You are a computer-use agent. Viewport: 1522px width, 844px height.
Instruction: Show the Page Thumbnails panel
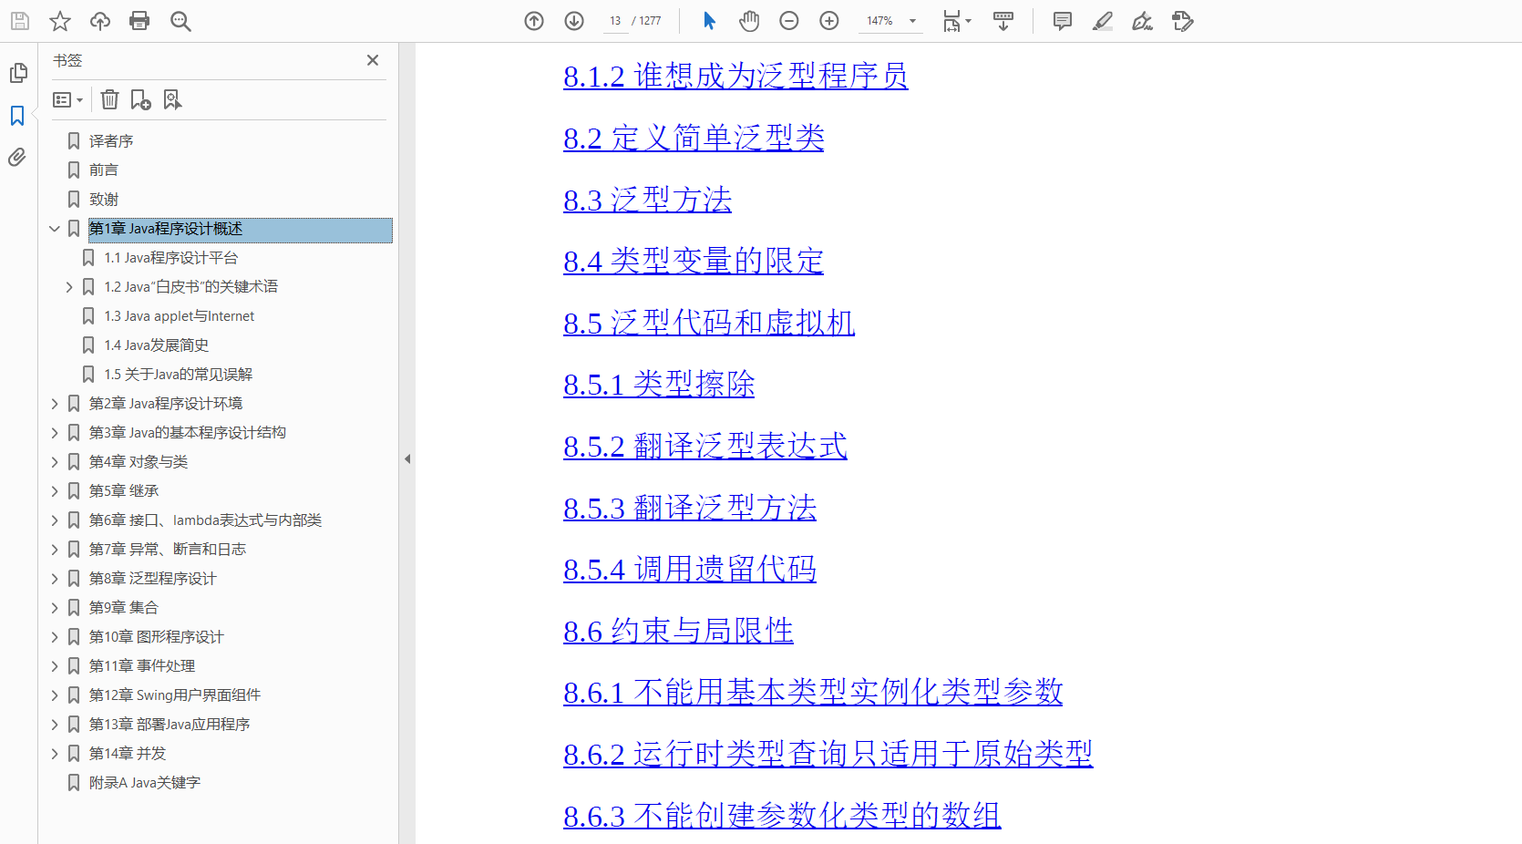pyautogui.click(x=17, y=73)
